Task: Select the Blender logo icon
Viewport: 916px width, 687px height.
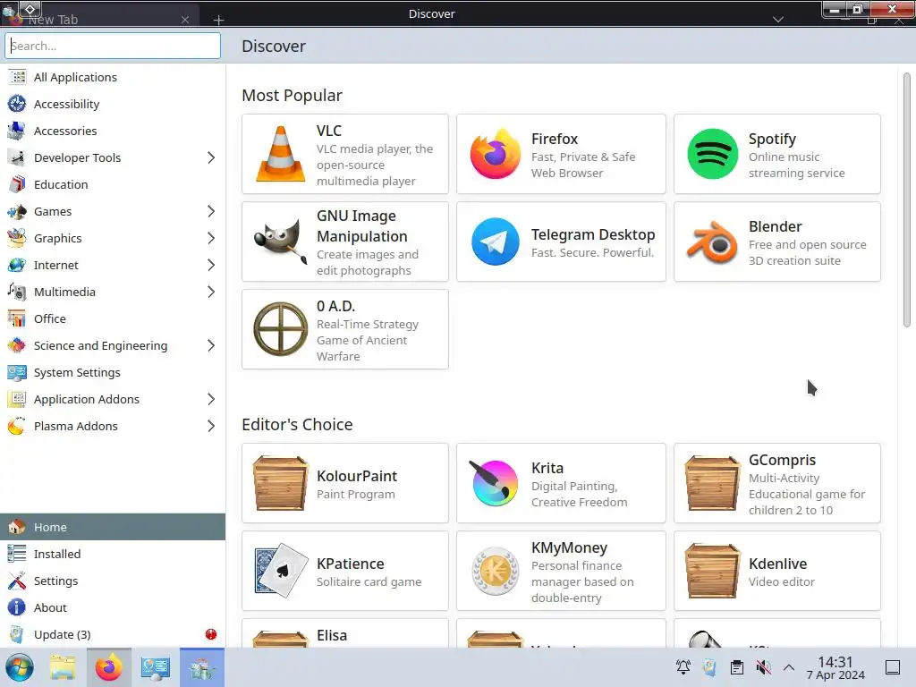Action: click(712, 242)
